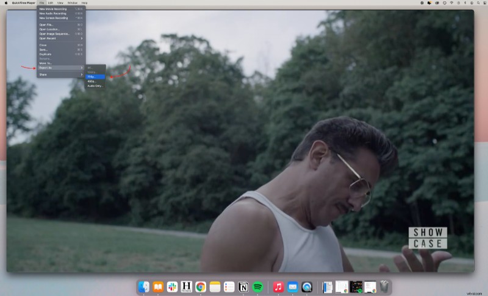
Task: Open the QuickTime Player app menu
Action: pos(23,3)
